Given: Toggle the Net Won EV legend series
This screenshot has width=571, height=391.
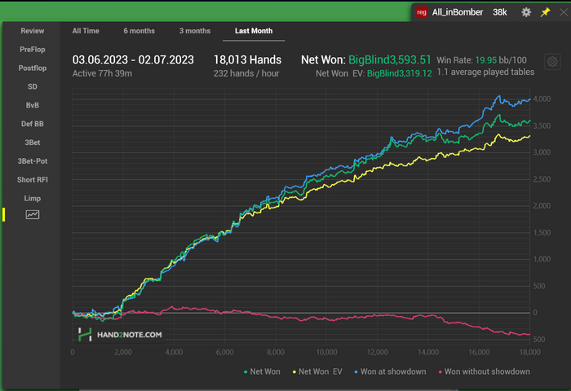Looking at the screenshot, I should coord(317,371).
